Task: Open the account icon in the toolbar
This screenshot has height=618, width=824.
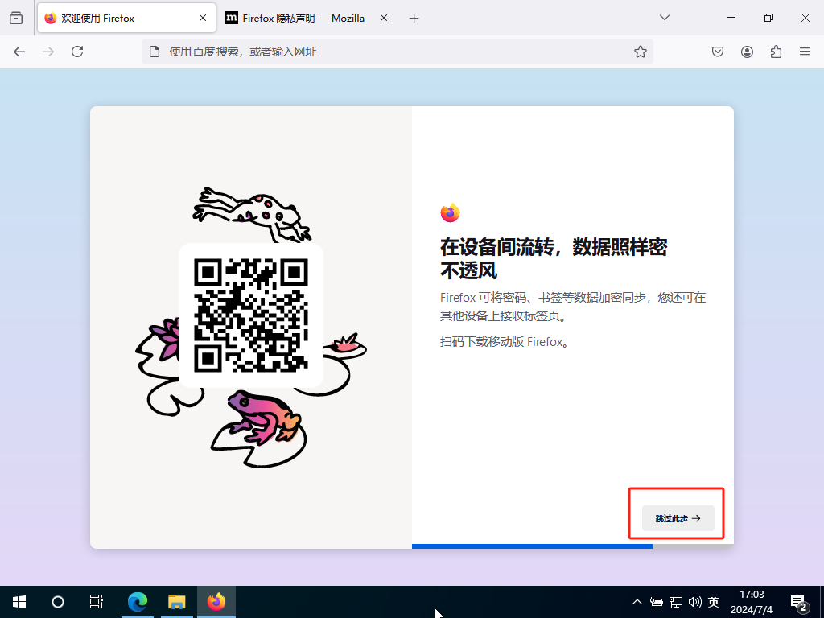Action: tap(746, 51)
